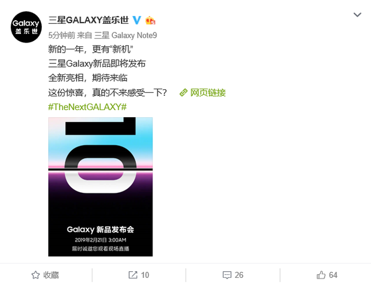371x285 pixels.
Task: Like the post with thumbs-up icon
Action: [x=321, y=275]
